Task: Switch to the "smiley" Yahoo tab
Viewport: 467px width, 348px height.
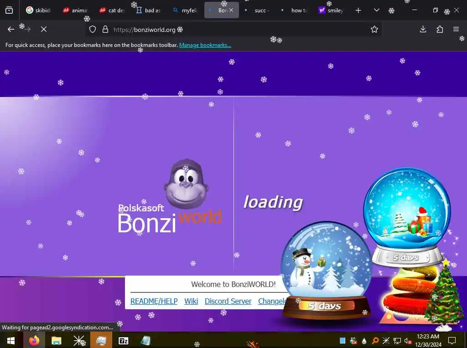Action: coord(331,10)
